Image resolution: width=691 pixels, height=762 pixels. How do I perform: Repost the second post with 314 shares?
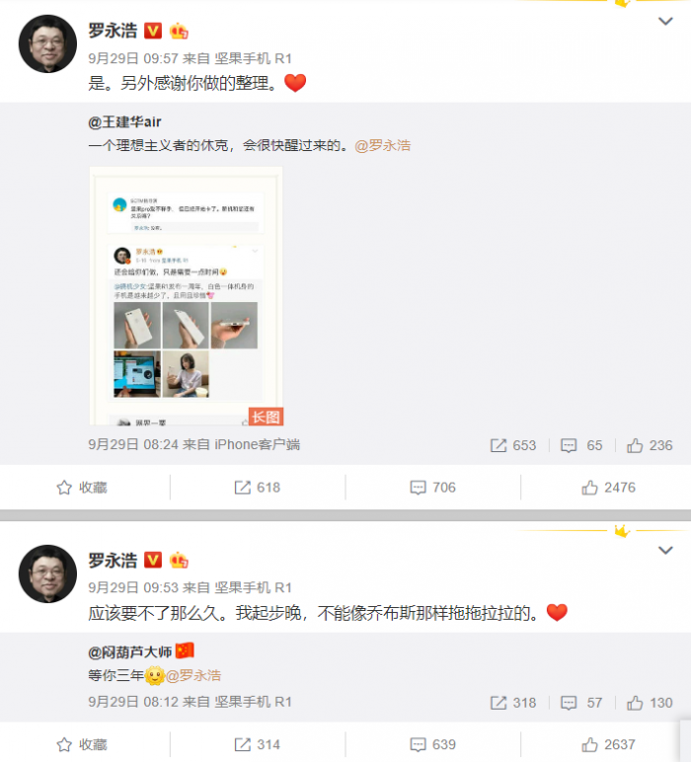click(x=257, y=744)
